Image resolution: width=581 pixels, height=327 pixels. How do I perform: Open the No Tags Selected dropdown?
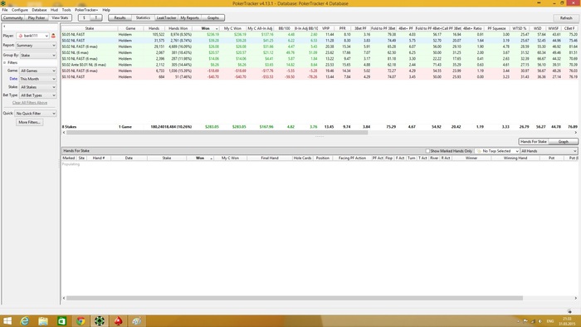497,151
